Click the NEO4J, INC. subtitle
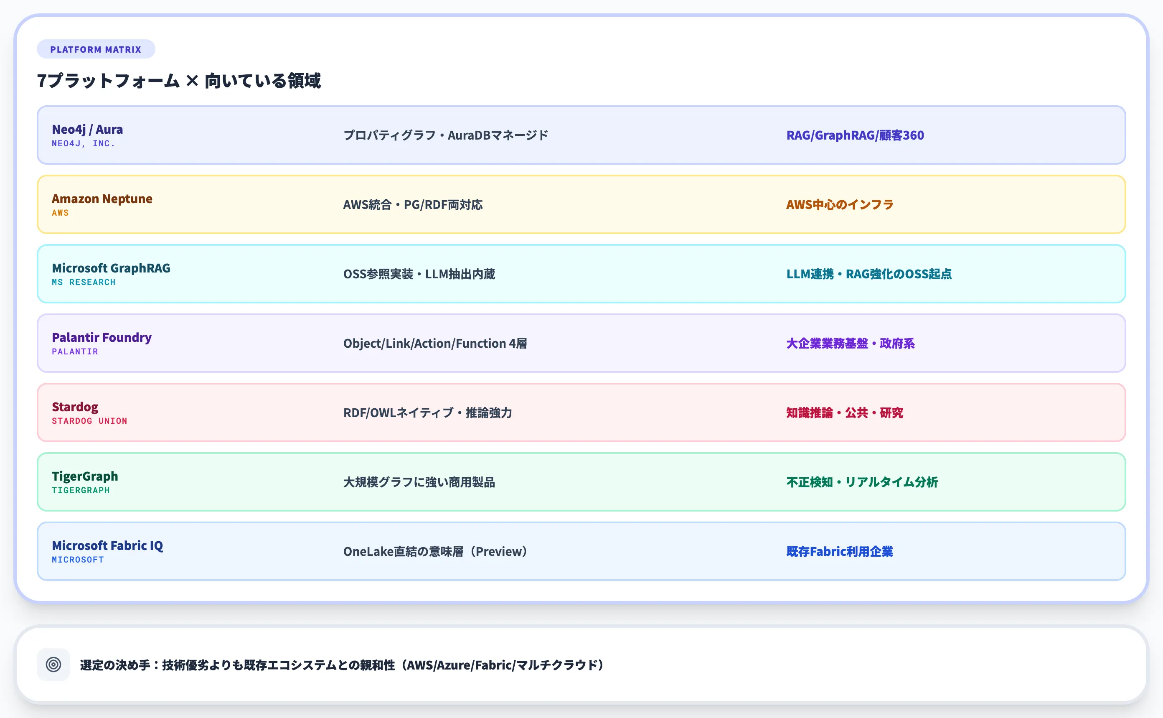Image resolution: width=1163 pixels, height=718 pixels. 84,143
